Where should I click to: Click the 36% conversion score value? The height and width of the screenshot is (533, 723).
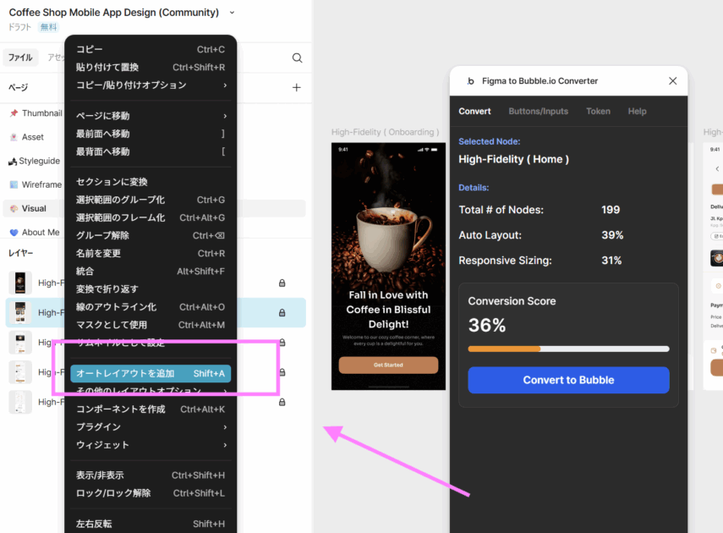(x=487, y=326)
